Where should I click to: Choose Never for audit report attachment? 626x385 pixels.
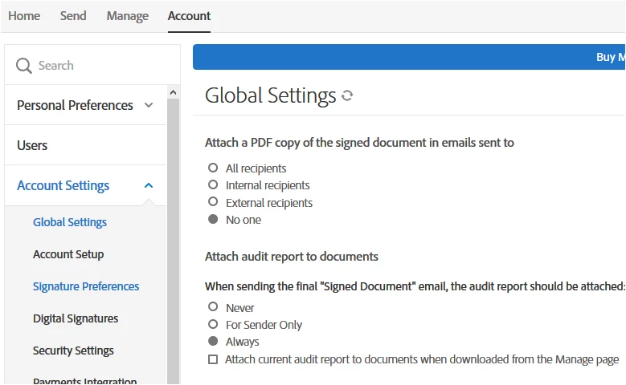tap(213, 307)
